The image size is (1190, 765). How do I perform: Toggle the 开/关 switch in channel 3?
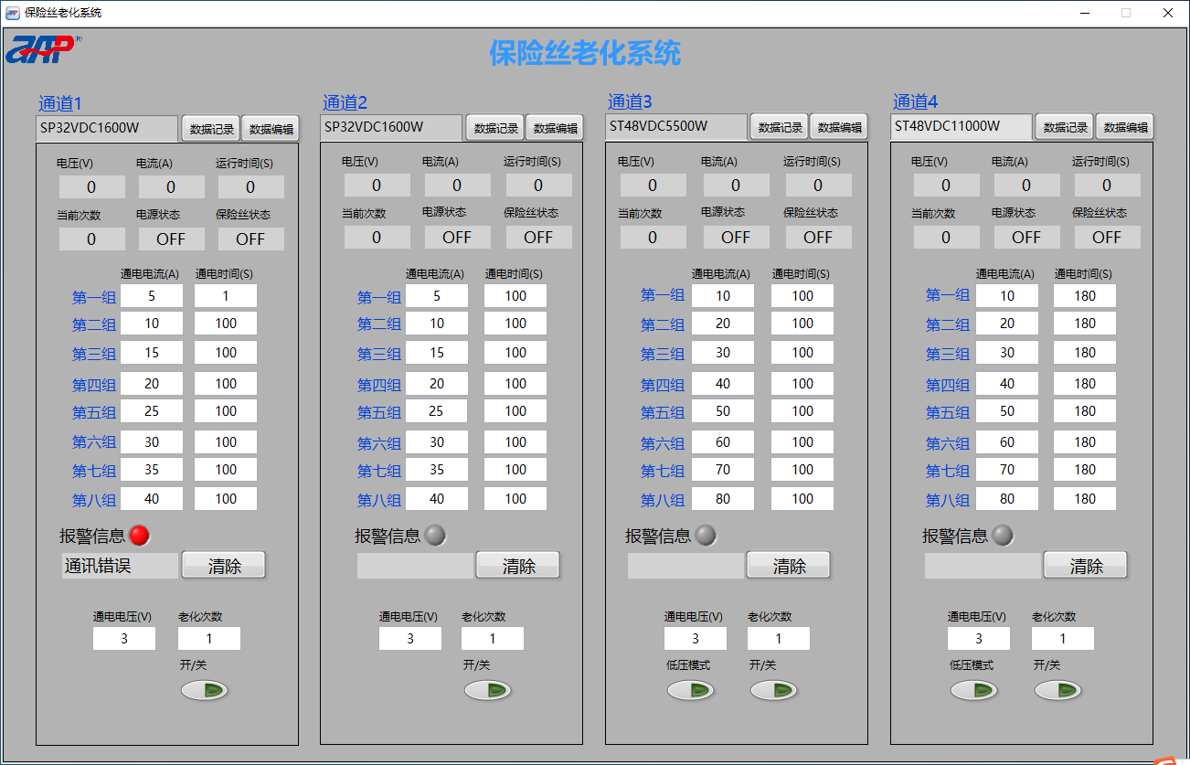[773, 690]
